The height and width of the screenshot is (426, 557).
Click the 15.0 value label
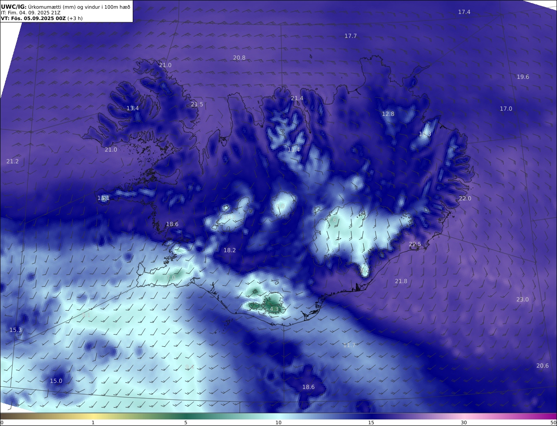[56, 381]
